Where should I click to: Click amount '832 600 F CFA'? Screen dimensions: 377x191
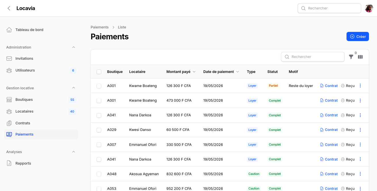(179, 174)
